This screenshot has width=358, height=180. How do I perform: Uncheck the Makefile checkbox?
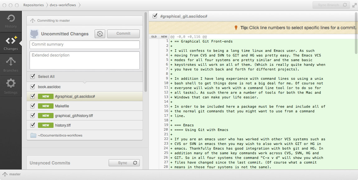[x=32, y=106]
